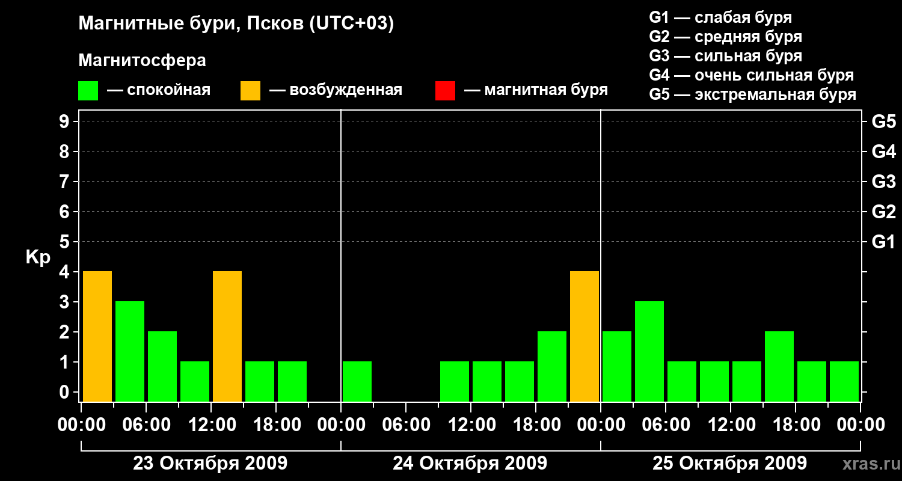Click green Kp 2 bar on 23 October

click(162, 366)
